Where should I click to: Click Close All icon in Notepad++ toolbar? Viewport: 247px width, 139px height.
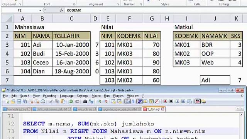click(37, 101)
